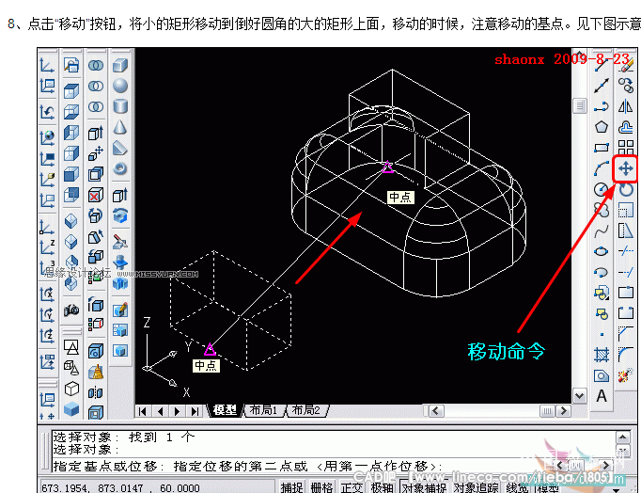Image resolution: width=641 pixels, height=493 pixels.
Task: Open the 布局2 layout tab
Action: [x=306, y=410]
